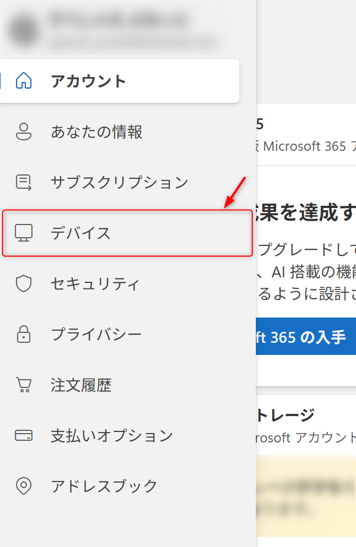Viewport: 356px width, 547px height.
Task: Open the blurred profile avatar at top
Action: tap(24, 31)
